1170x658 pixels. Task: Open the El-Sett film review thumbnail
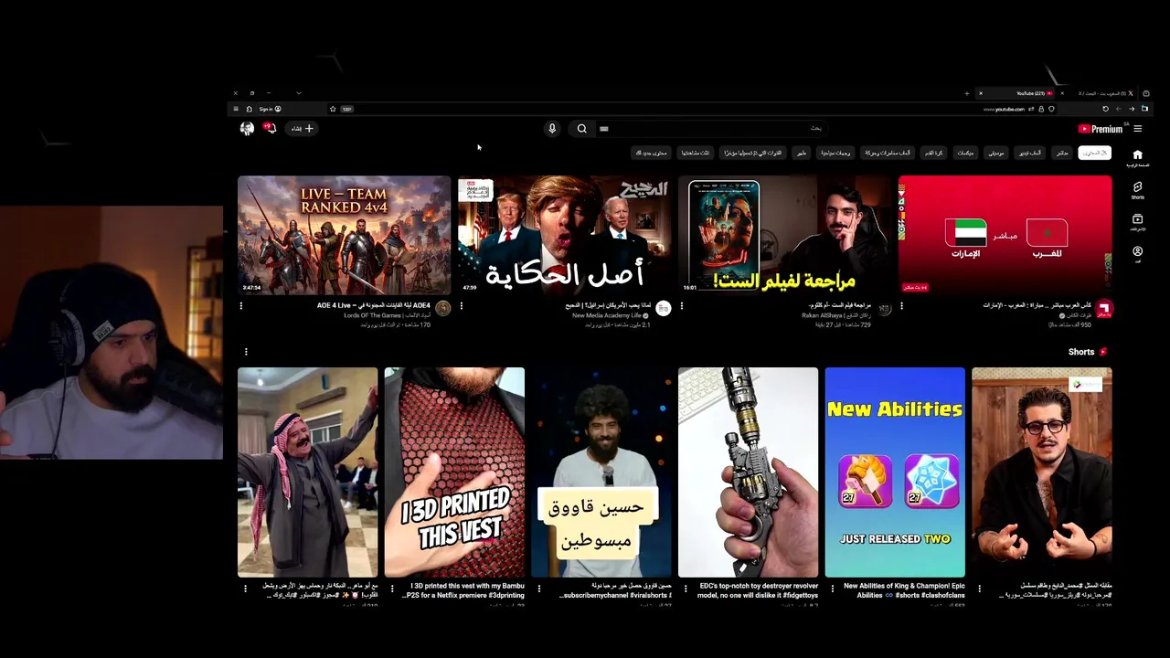(784, 235)
